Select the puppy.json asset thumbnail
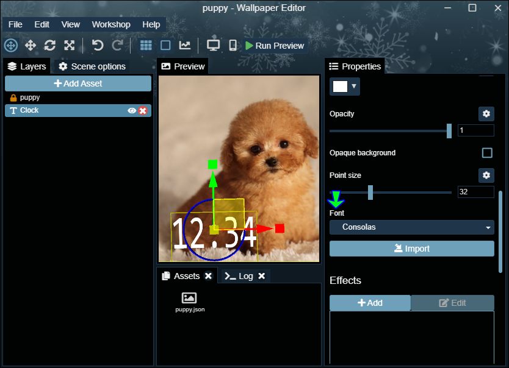Screen dimensions: 509x368 pyautogui.click(x=190, y=302)
